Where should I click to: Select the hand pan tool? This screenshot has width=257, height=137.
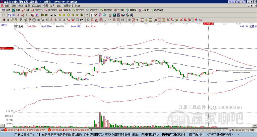[87, 15]
